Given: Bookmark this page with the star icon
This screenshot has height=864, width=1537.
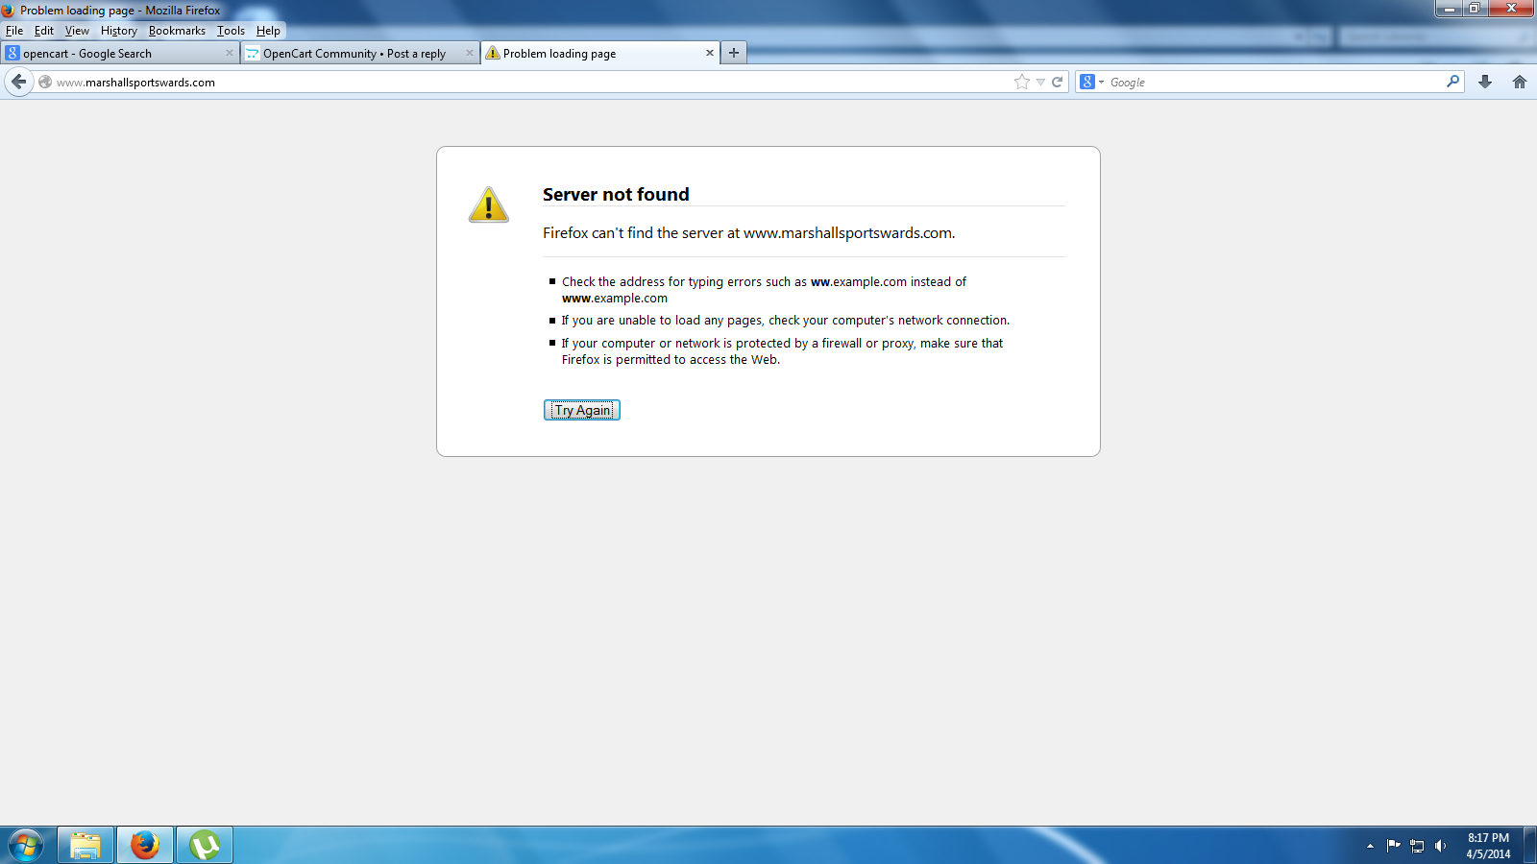Looking at the screenshot, I should pos(1022,83).
